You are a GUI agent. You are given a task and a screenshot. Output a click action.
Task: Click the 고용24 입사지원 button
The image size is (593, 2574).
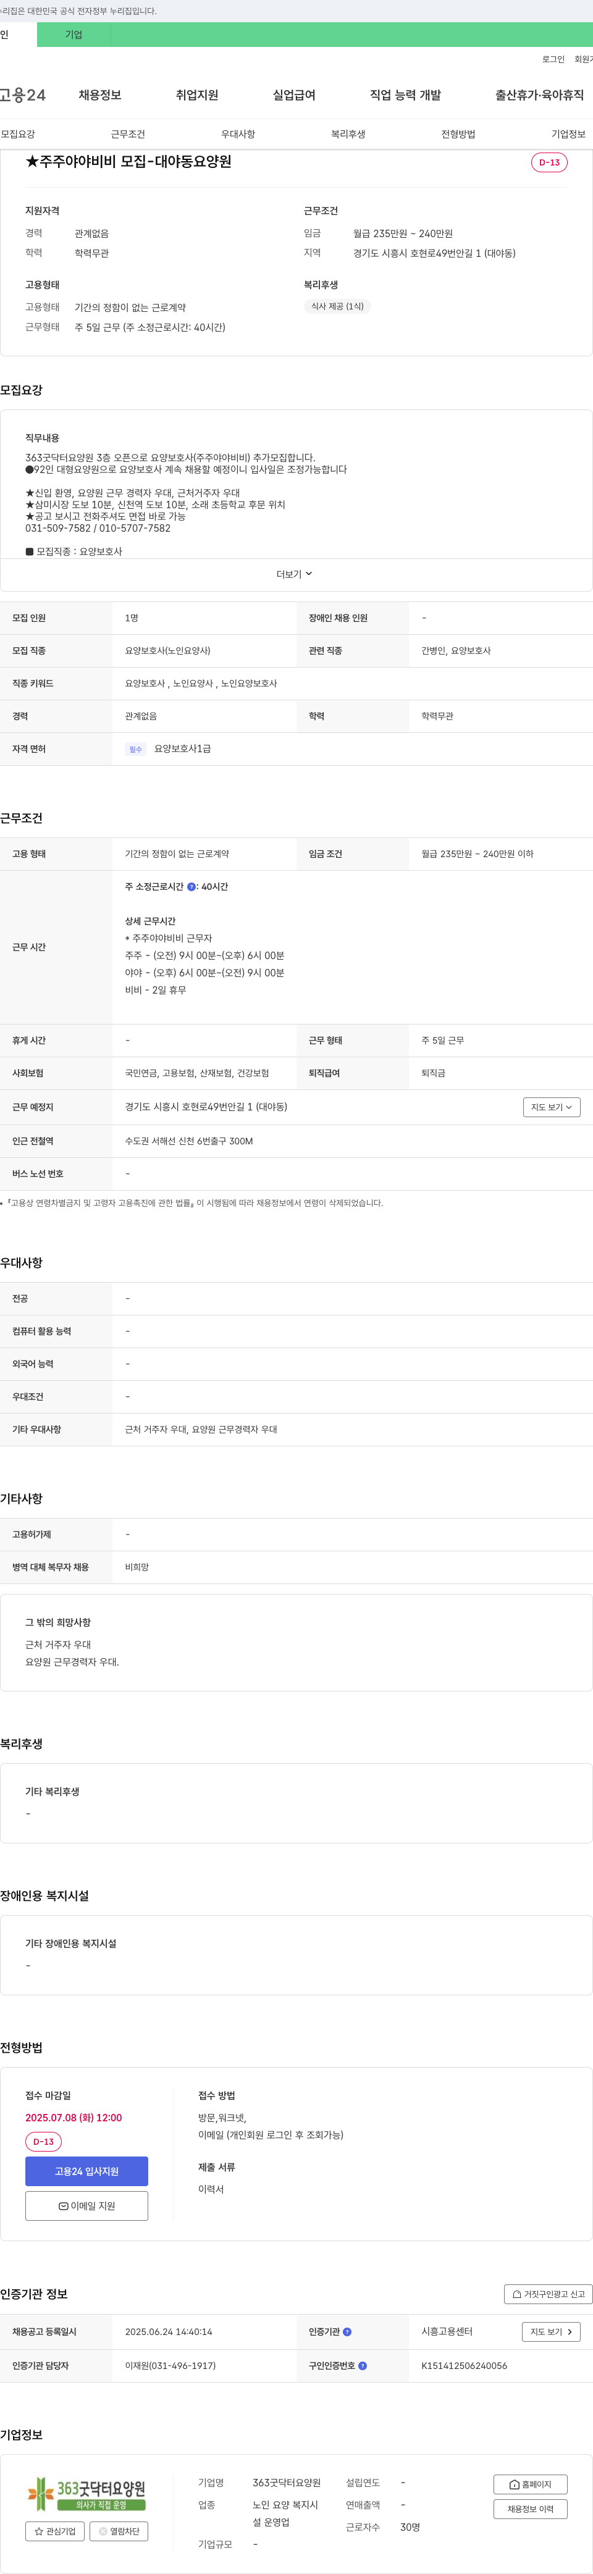(x=87, y=2171)
